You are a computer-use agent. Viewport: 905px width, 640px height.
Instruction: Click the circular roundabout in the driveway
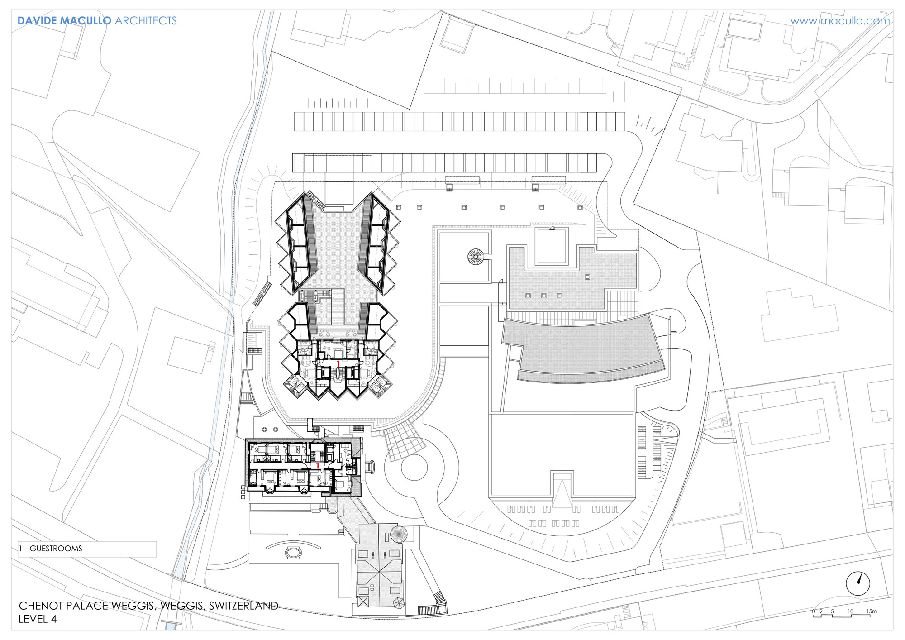414,468
